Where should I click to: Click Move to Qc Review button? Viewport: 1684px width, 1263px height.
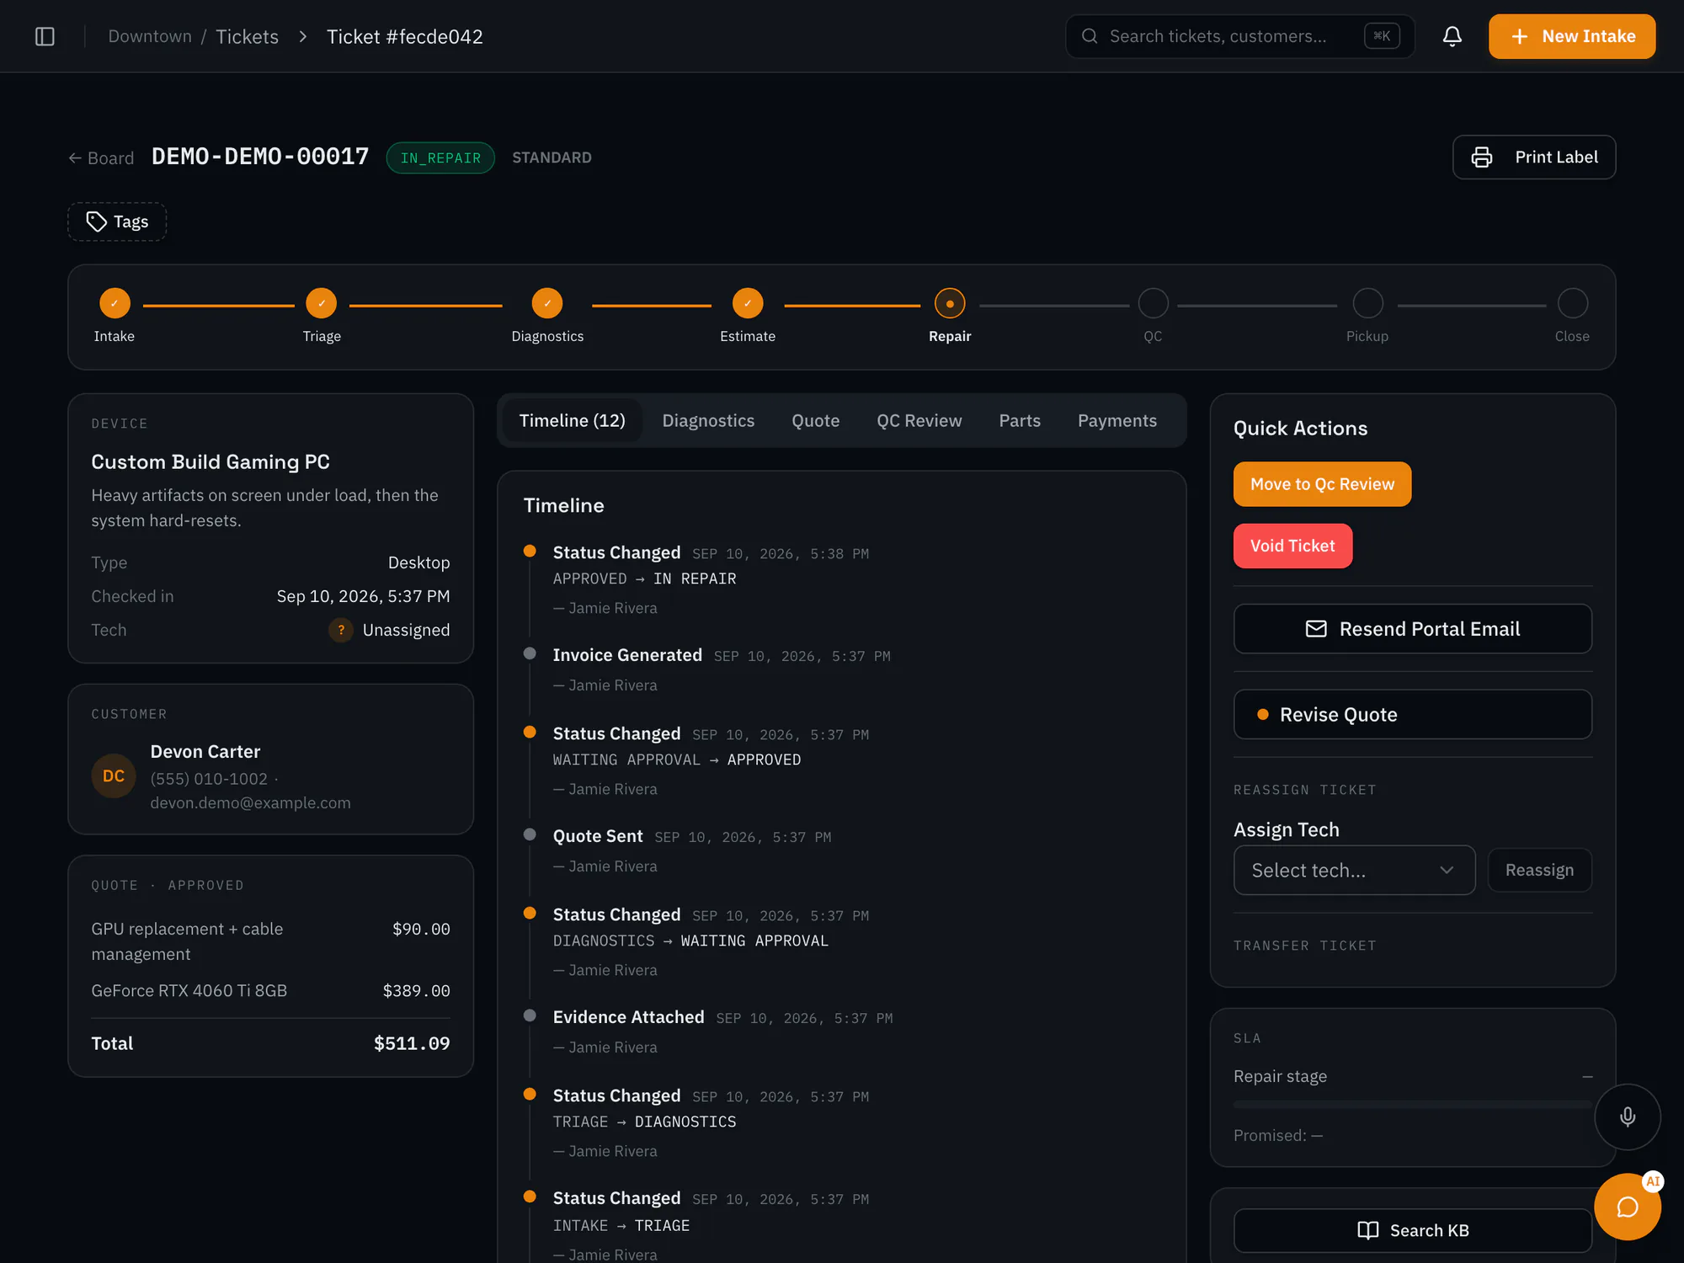(1322, 484)
